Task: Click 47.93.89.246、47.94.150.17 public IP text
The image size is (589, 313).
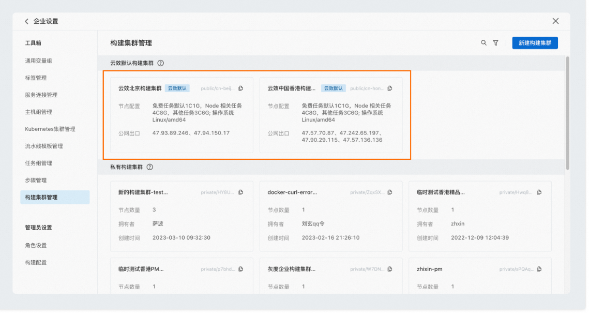Action: 191,133
